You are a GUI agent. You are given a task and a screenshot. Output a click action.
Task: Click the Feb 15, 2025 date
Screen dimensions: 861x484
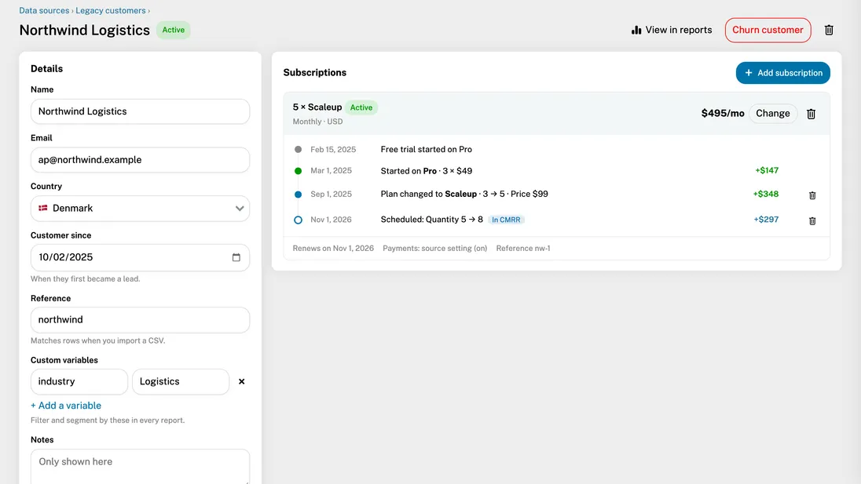point(333,149)
